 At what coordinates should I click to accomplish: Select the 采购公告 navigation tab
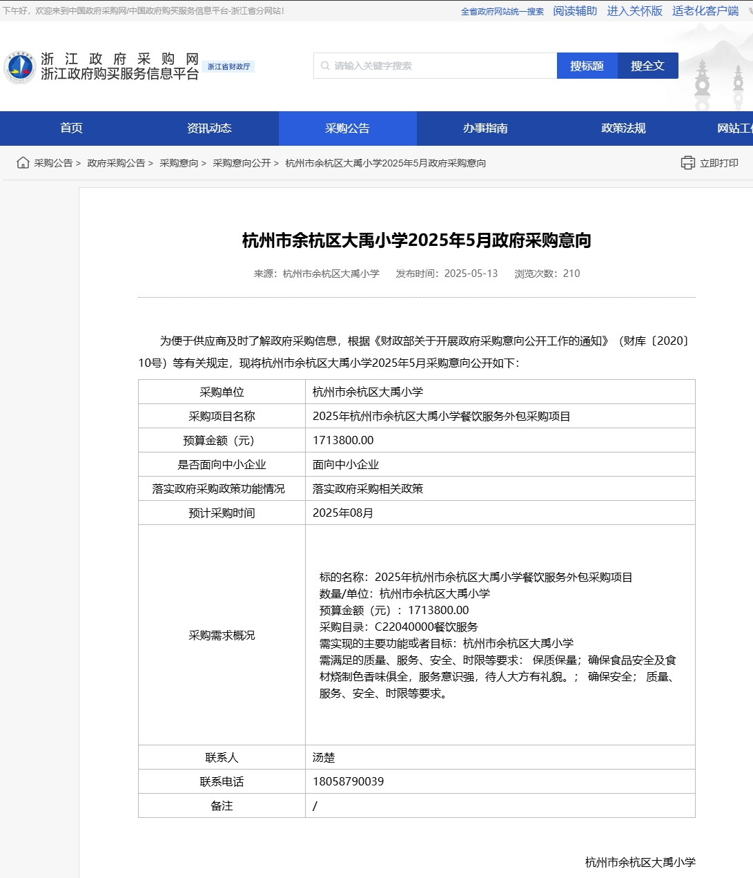point(347,128)
